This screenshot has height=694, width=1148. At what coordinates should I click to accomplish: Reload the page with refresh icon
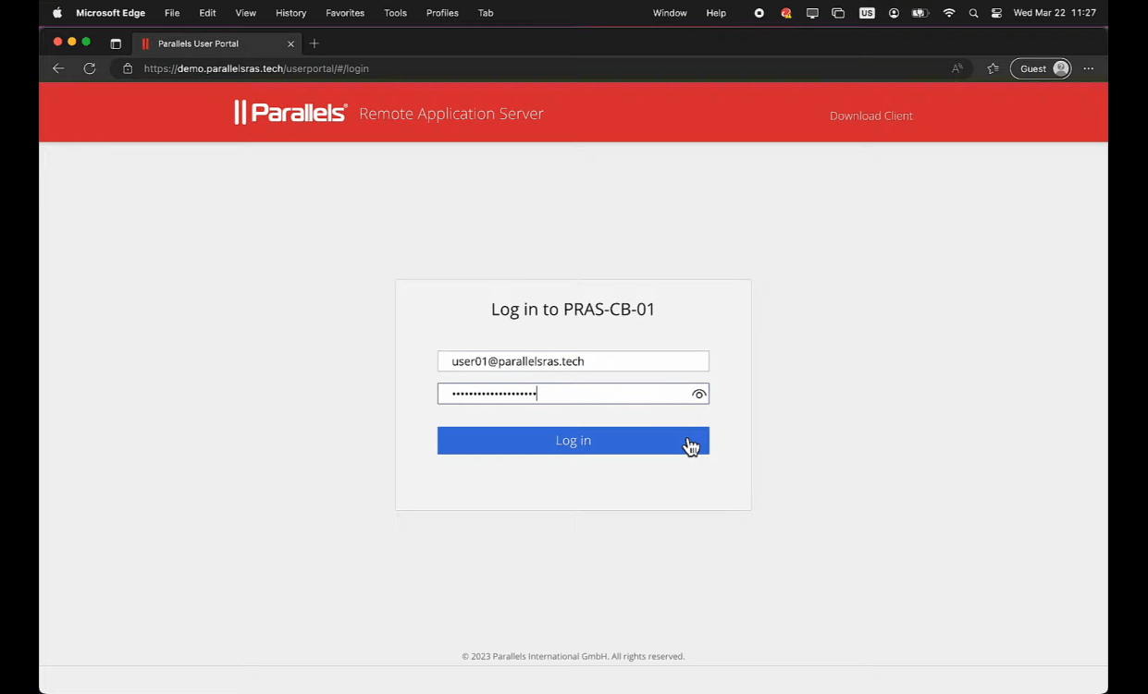click(90, 68)
